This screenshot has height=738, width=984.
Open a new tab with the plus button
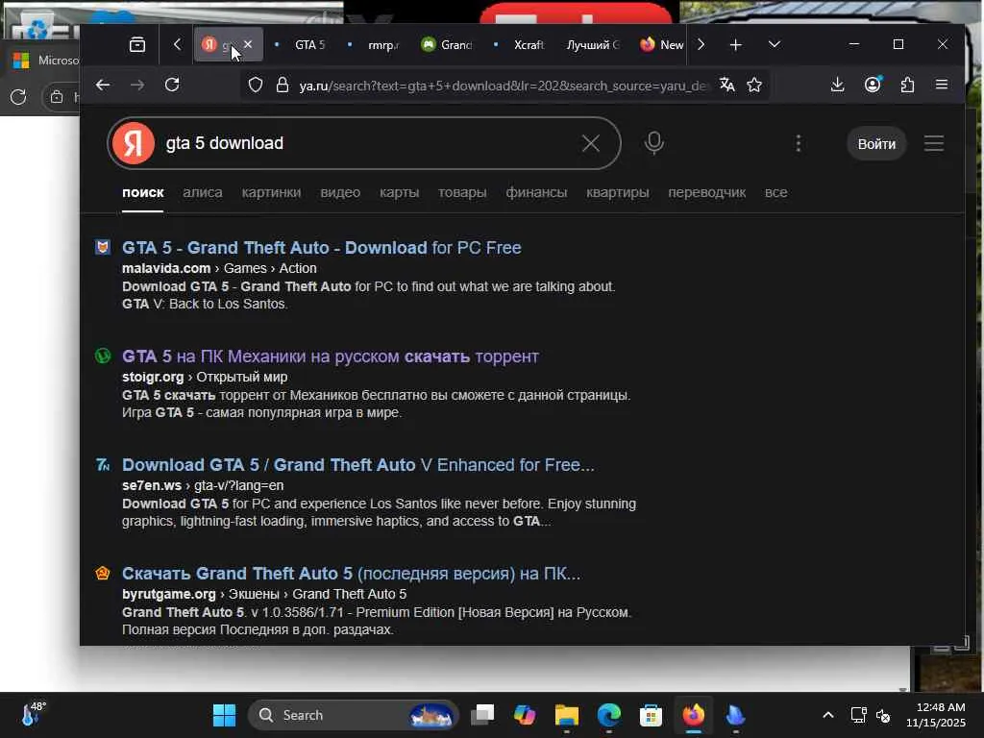pyautogui.click(x=735, y=44)
